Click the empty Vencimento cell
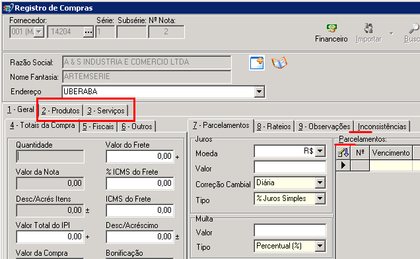The width and height of the screenshot is (420, 259). click(391, 165)
